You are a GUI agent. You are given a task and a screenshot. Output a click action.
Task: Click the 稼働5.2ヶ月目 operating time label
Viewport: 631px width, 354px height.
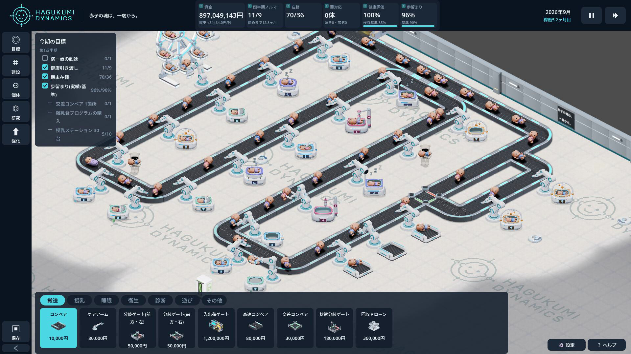tap(557, 20)
